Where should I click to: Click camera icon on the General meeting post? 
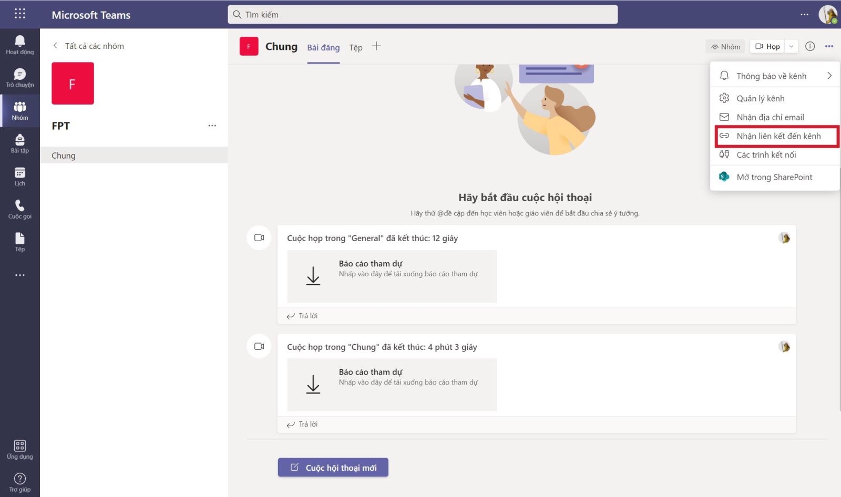[x=259, y=237]
